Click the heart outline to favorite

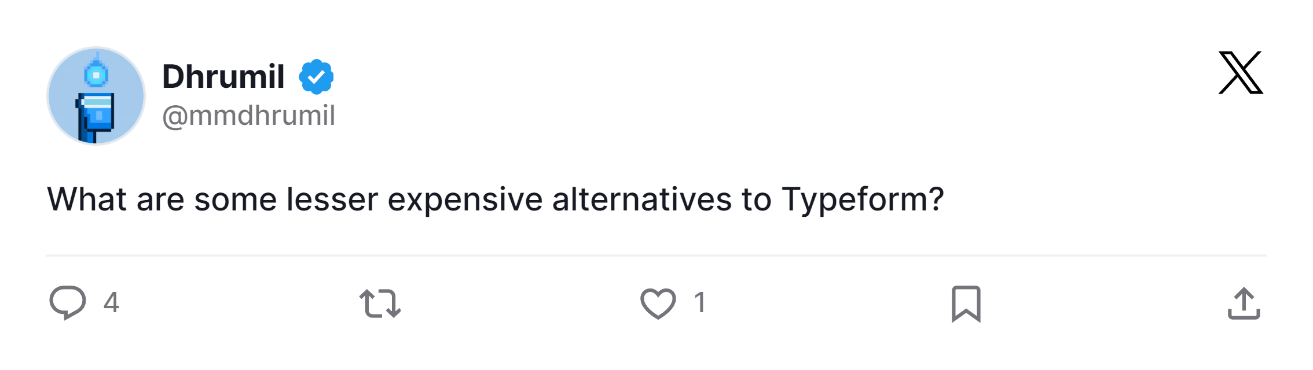click(x=658, y=302)
